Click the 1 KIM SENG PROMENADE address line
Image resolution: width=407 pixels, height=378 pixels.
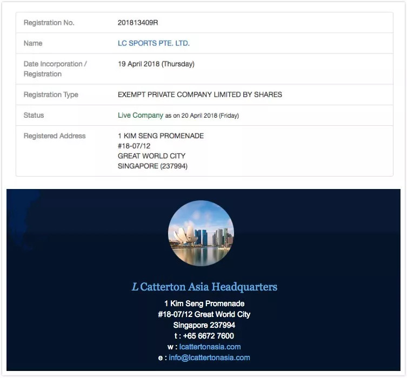click(x=161, y=136)
